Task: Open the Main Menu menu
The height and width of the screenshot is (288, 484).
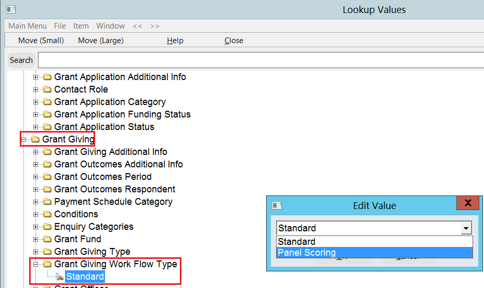Action: tap(28, 26)
